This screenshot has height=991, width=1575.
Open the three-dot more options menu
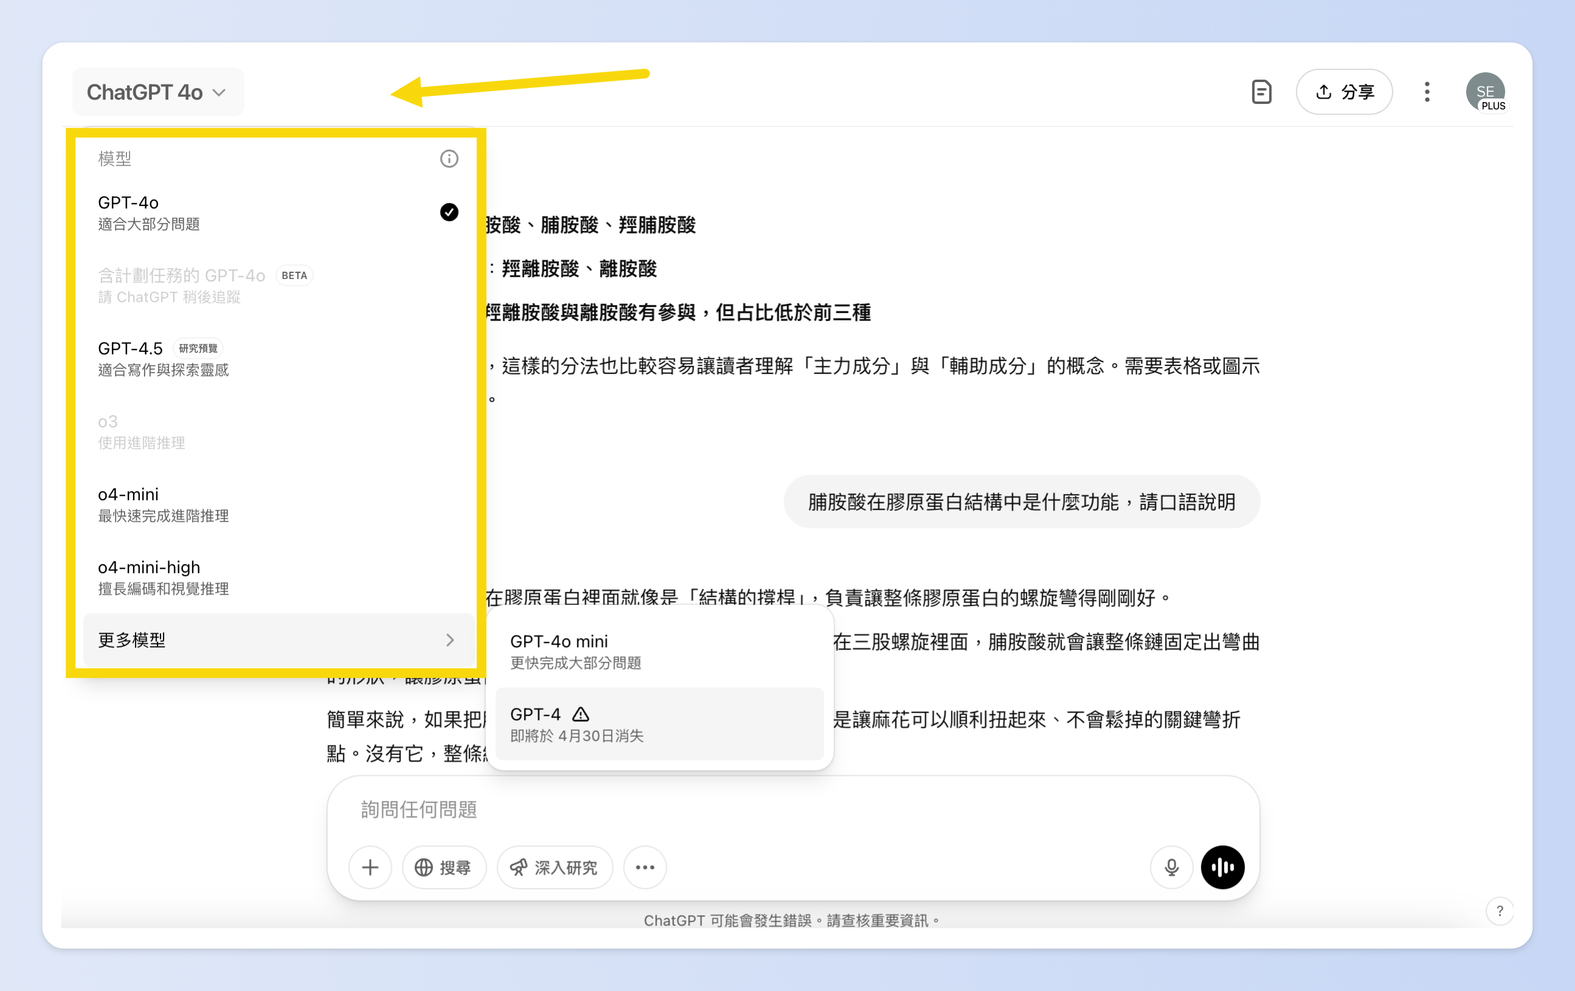pyautogui.click(x=1427, y=92)
